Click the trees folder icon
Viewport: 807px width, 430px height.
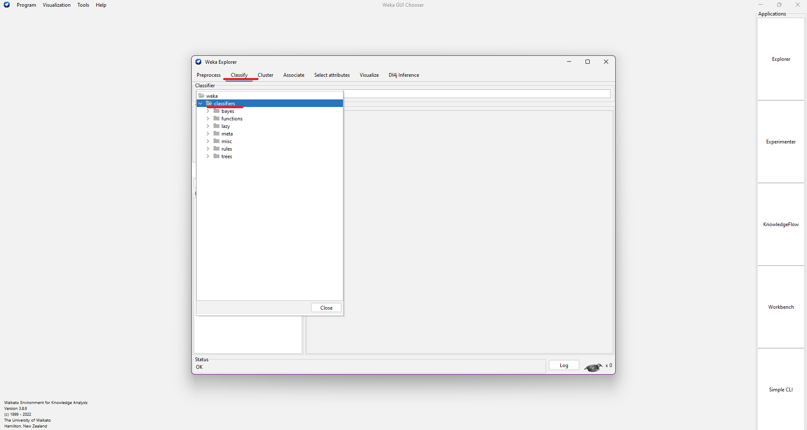coord(216,156)
